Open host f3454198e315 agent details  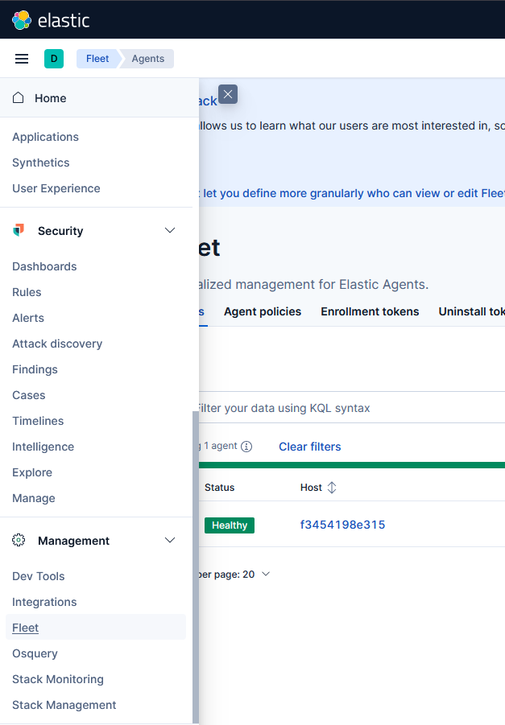click(x=342, y=525)
